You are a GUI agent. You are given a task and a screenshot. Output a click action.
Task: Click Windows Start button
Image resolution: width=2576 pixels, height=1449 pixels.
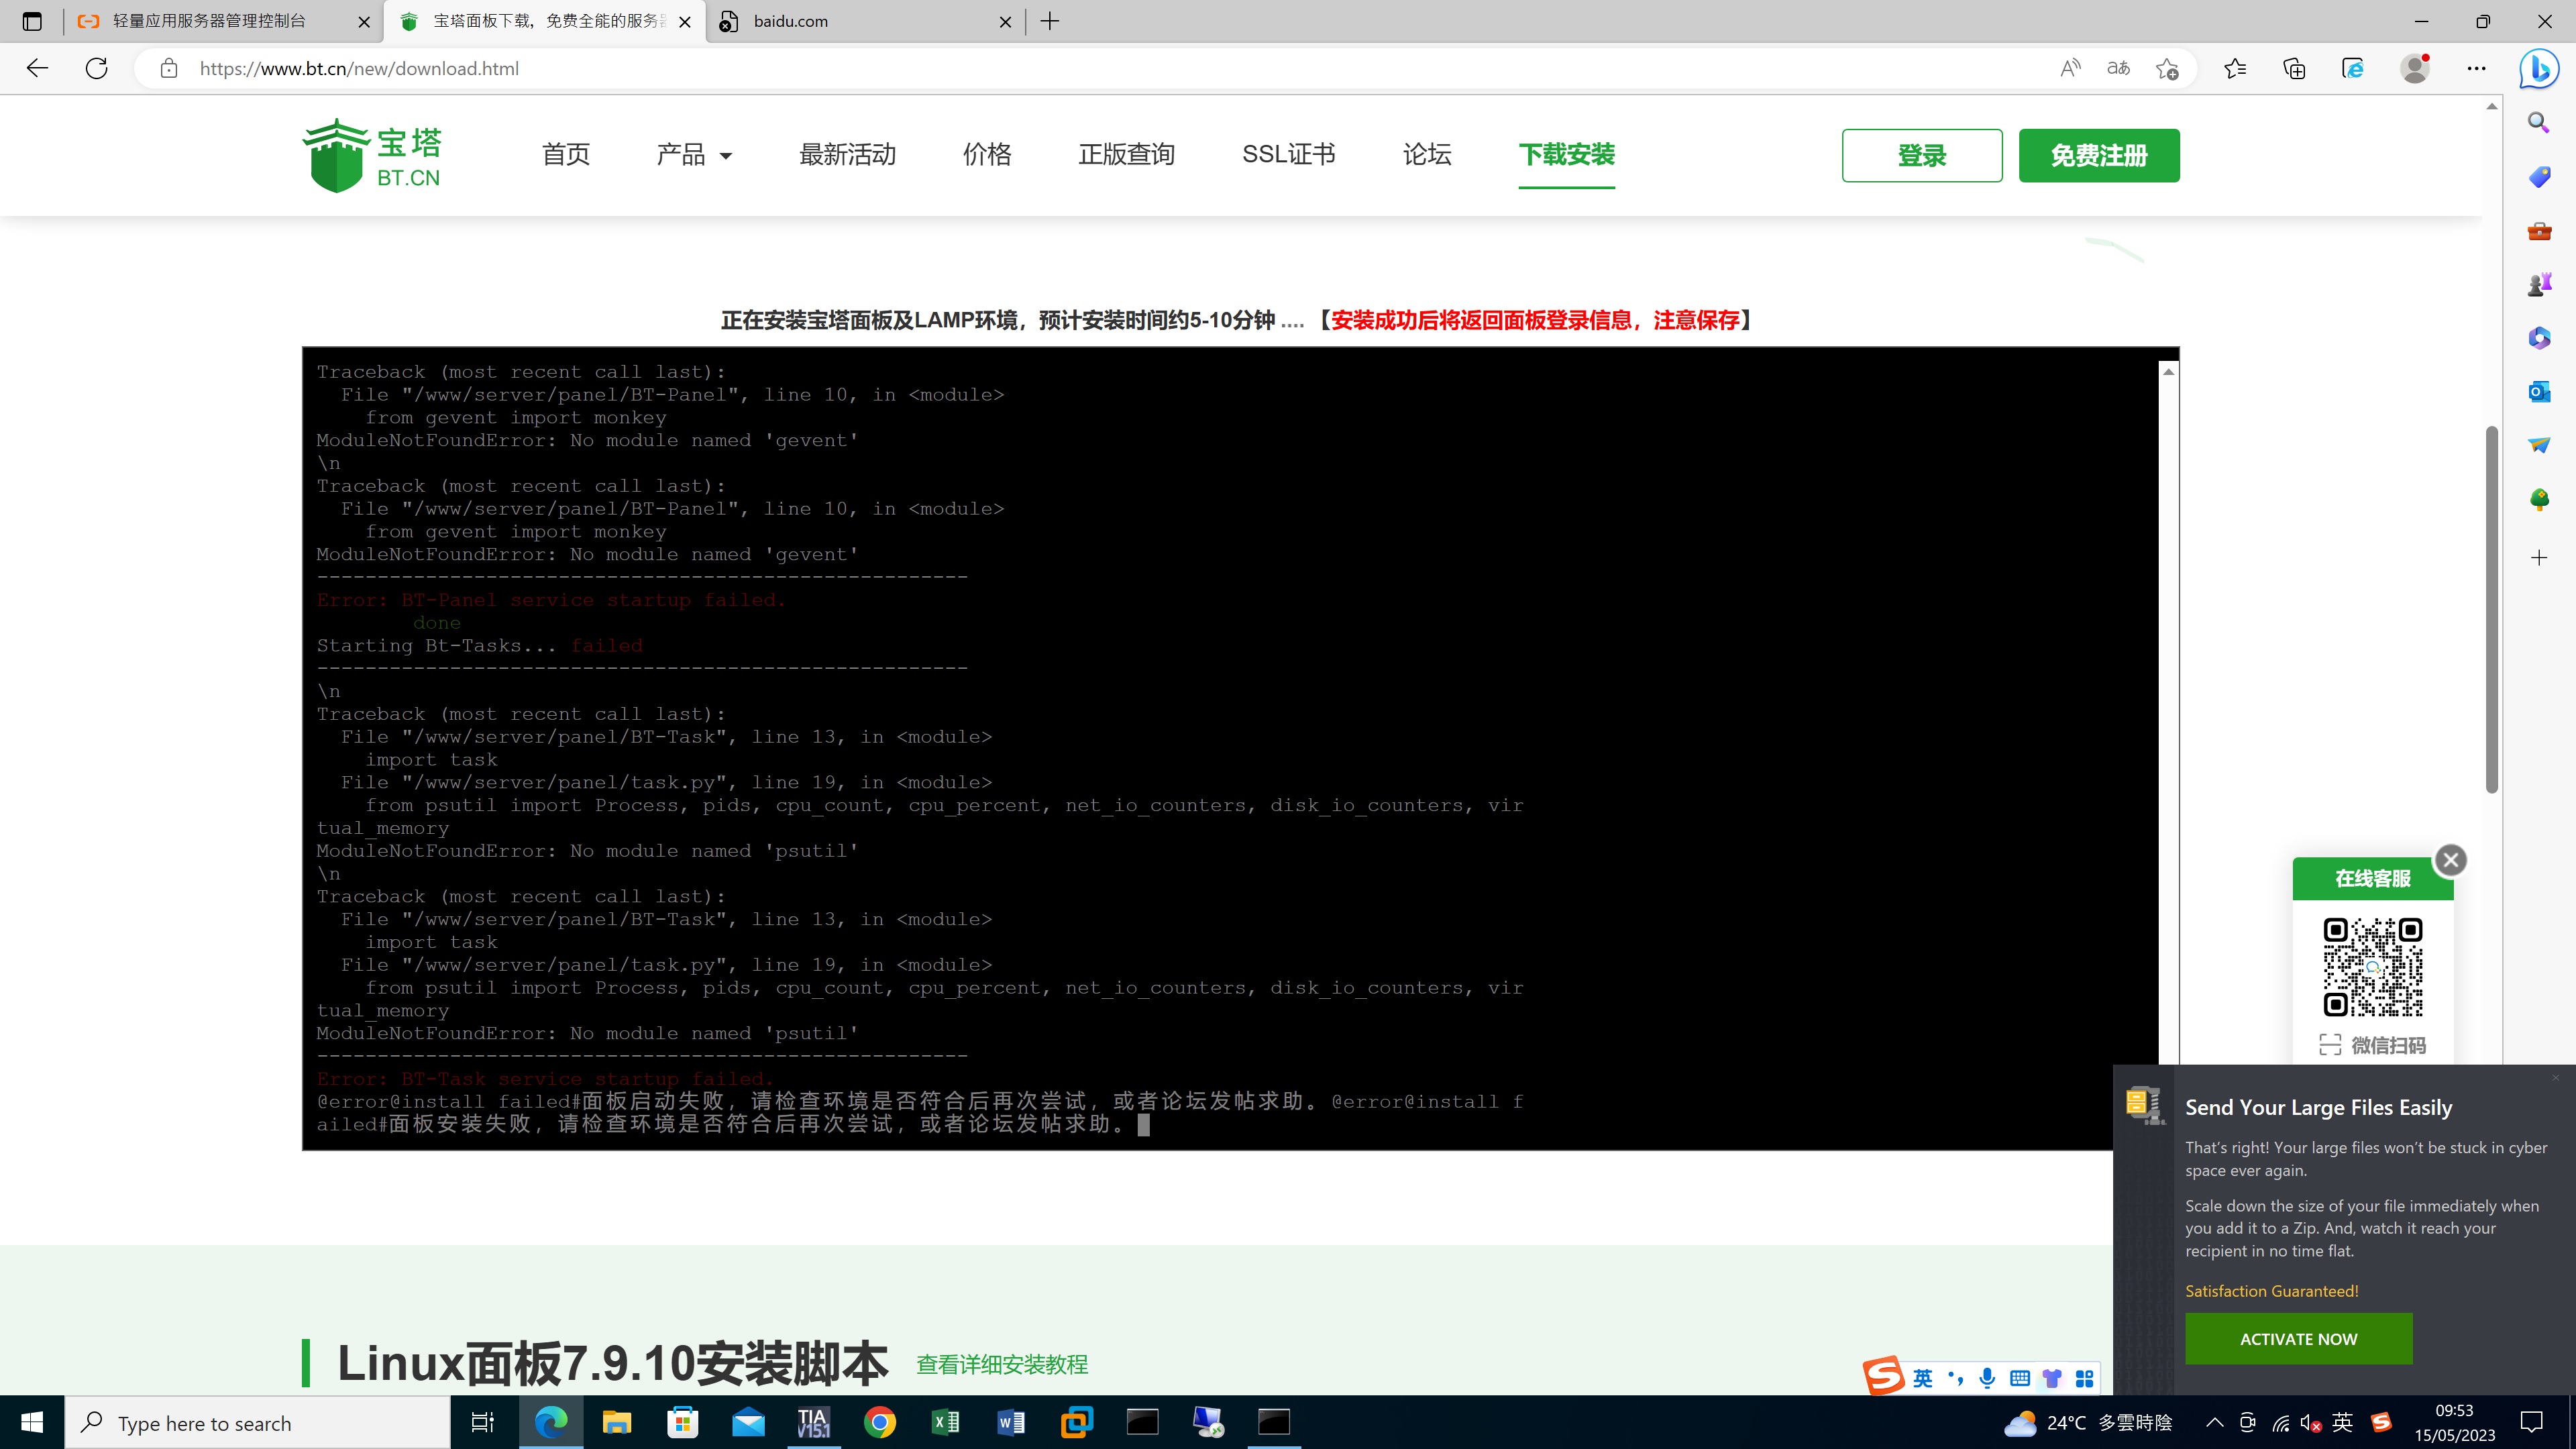click(32, 1422)
